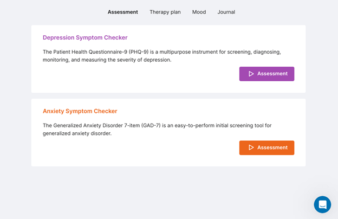Click the "(GAD-7)" abbreviation in the description

pyautogui.click(x=145, y=125)
